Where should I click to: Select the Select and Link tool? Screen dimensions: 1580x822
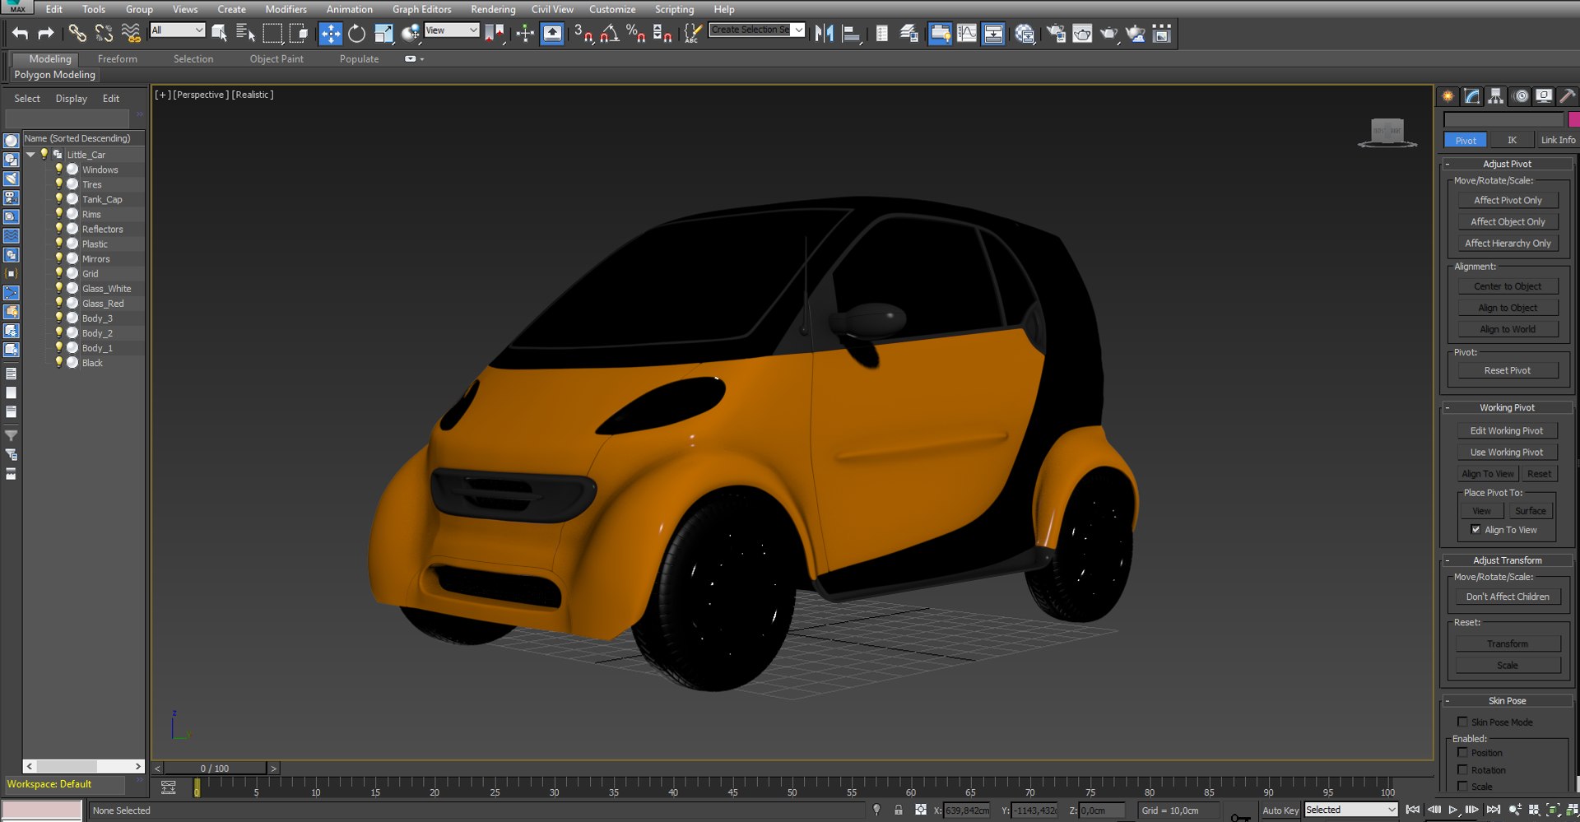tap(77, 33)
